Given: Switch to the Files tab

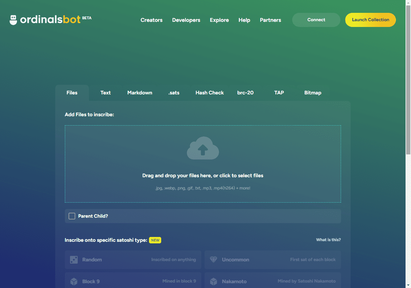Looking at the screenshot, I should coord(72,93).
